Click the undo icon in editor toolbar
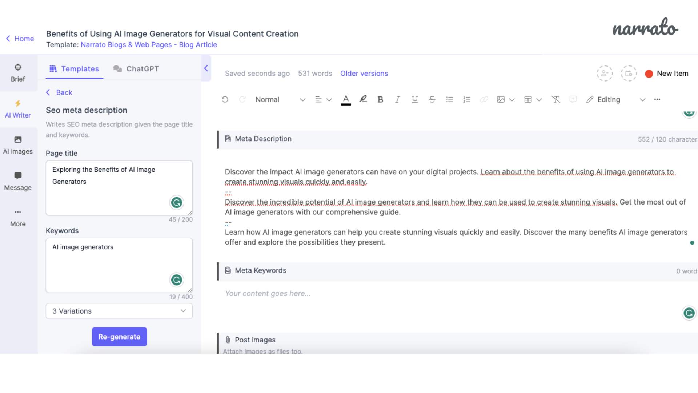The width and height of the screenshot is (698, 393). 225,99
